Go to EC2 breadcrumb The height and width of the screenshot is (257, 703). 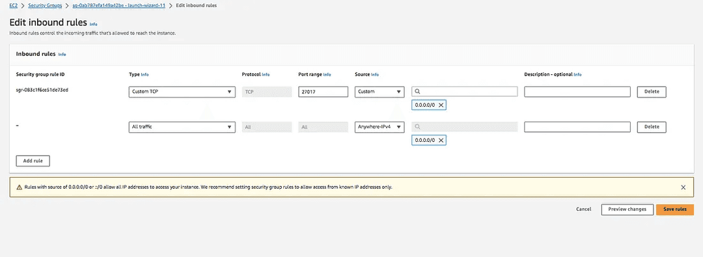pos(14,5)
